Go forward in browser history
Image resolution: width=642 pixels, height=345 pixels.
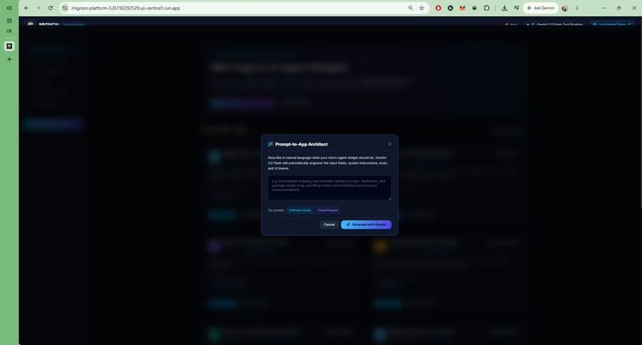(x=38, y=8)
